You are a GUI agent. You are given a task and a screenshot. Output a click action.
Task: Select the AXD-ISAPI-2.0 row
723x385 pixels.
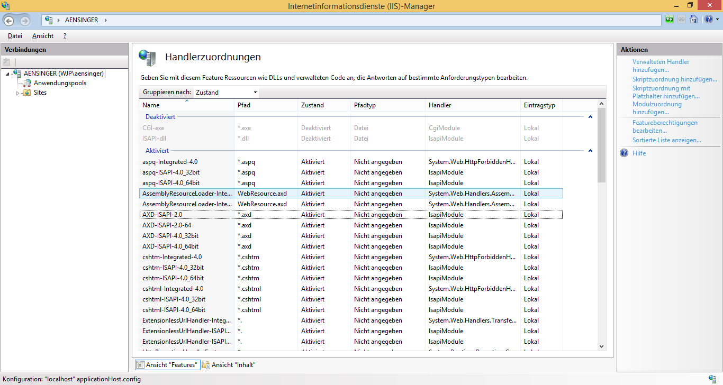pyautogui.click(x=351, y=215)
